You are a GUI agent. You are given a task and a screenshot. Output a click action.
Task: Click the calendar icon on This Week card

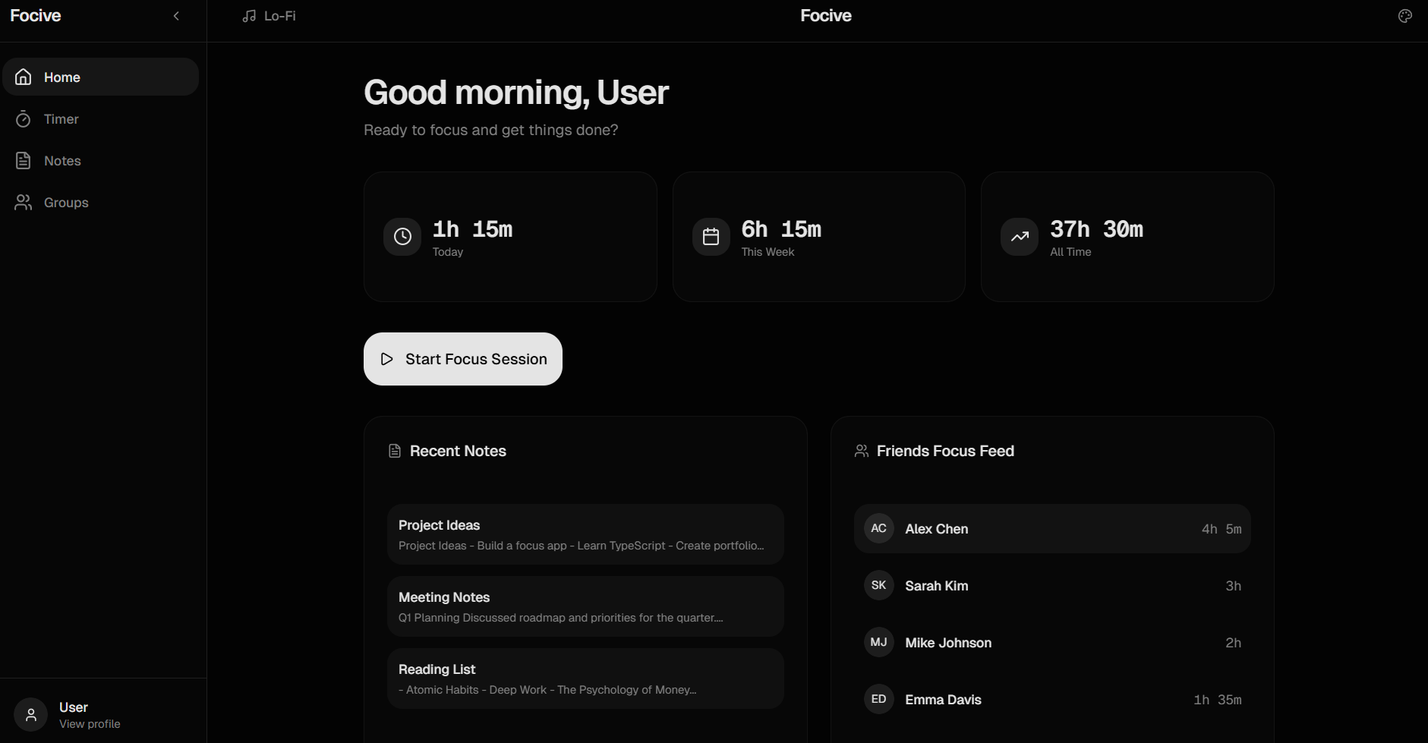[711, 236]
